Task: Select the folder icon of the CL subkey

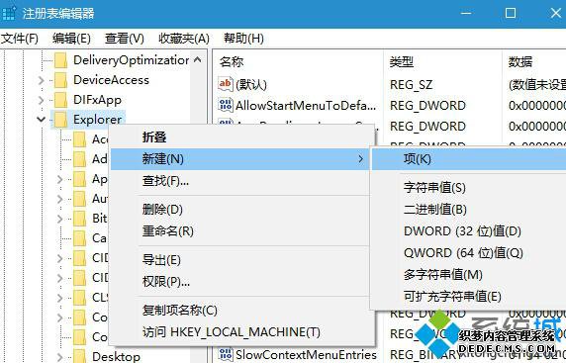Action: click(79, 298)
